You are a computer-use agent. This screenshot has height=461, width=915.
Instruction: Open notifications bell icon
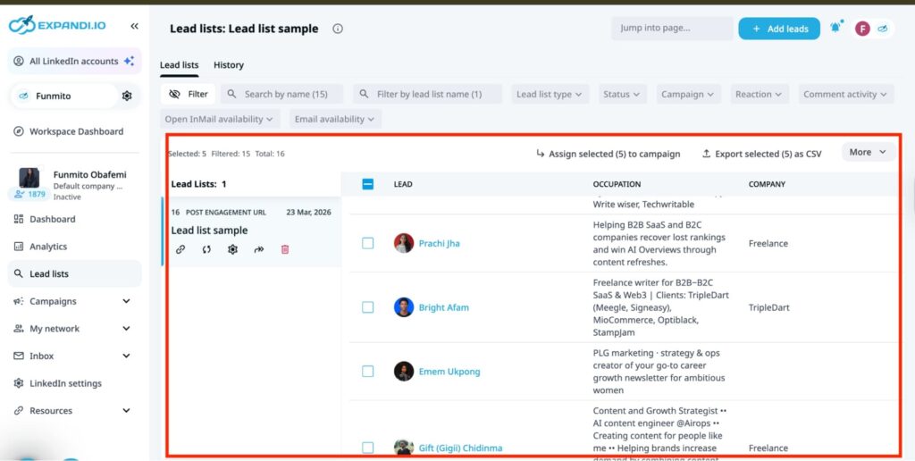pyautogui.click(x=835, y=28)
